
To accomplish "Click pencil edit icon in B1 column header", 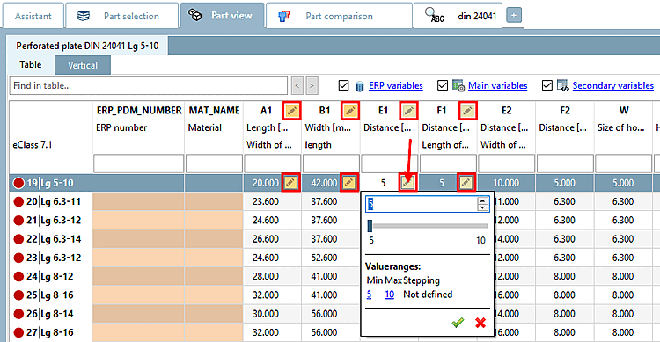I will coord(350,111).
